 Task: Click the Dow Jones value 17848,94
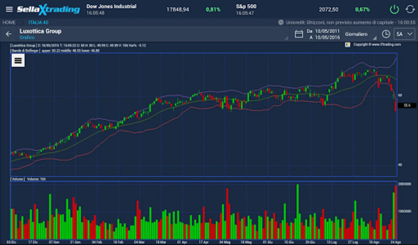178,10
